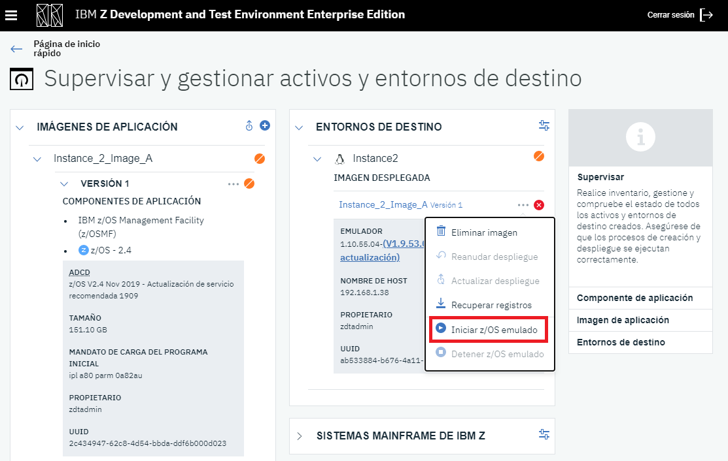This screenshot has height=461, width=728.
Task: Open Instance_2_Image_A Versión 1 deployed image link
Action: tap(401, 205)
